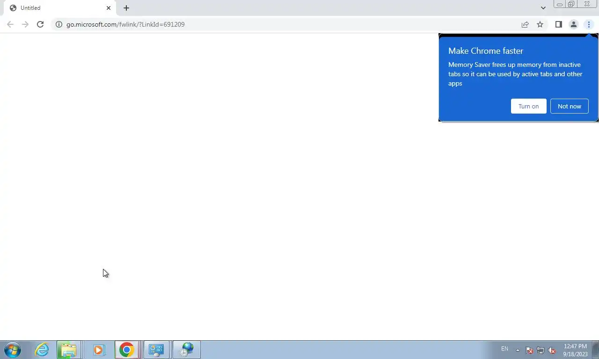Bookmark this tab with the star icon

coord(540,24)
